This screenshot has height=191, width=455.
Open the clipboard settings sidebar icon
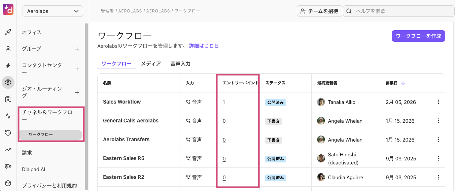8,99
